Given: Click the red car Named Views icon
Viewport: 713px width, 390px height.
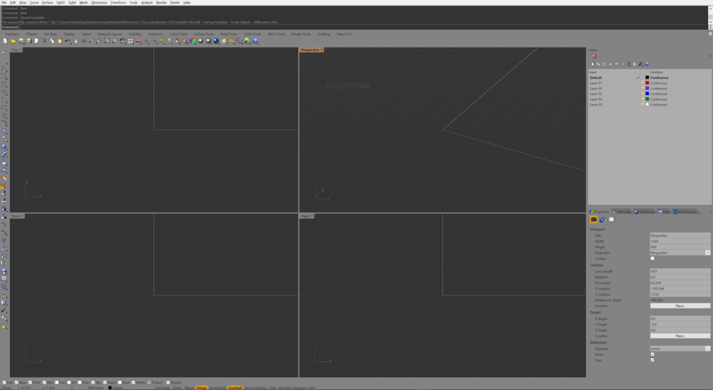Looking at the screenshot, I should [138, 41].
